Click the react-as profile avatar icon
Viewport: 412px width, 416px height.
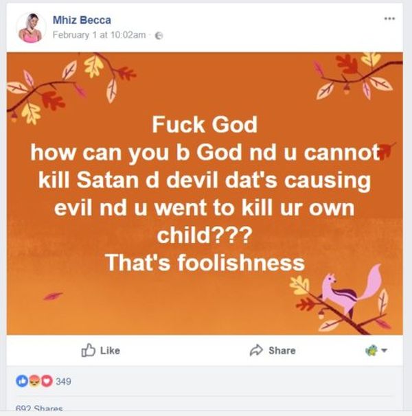(371, 351)
